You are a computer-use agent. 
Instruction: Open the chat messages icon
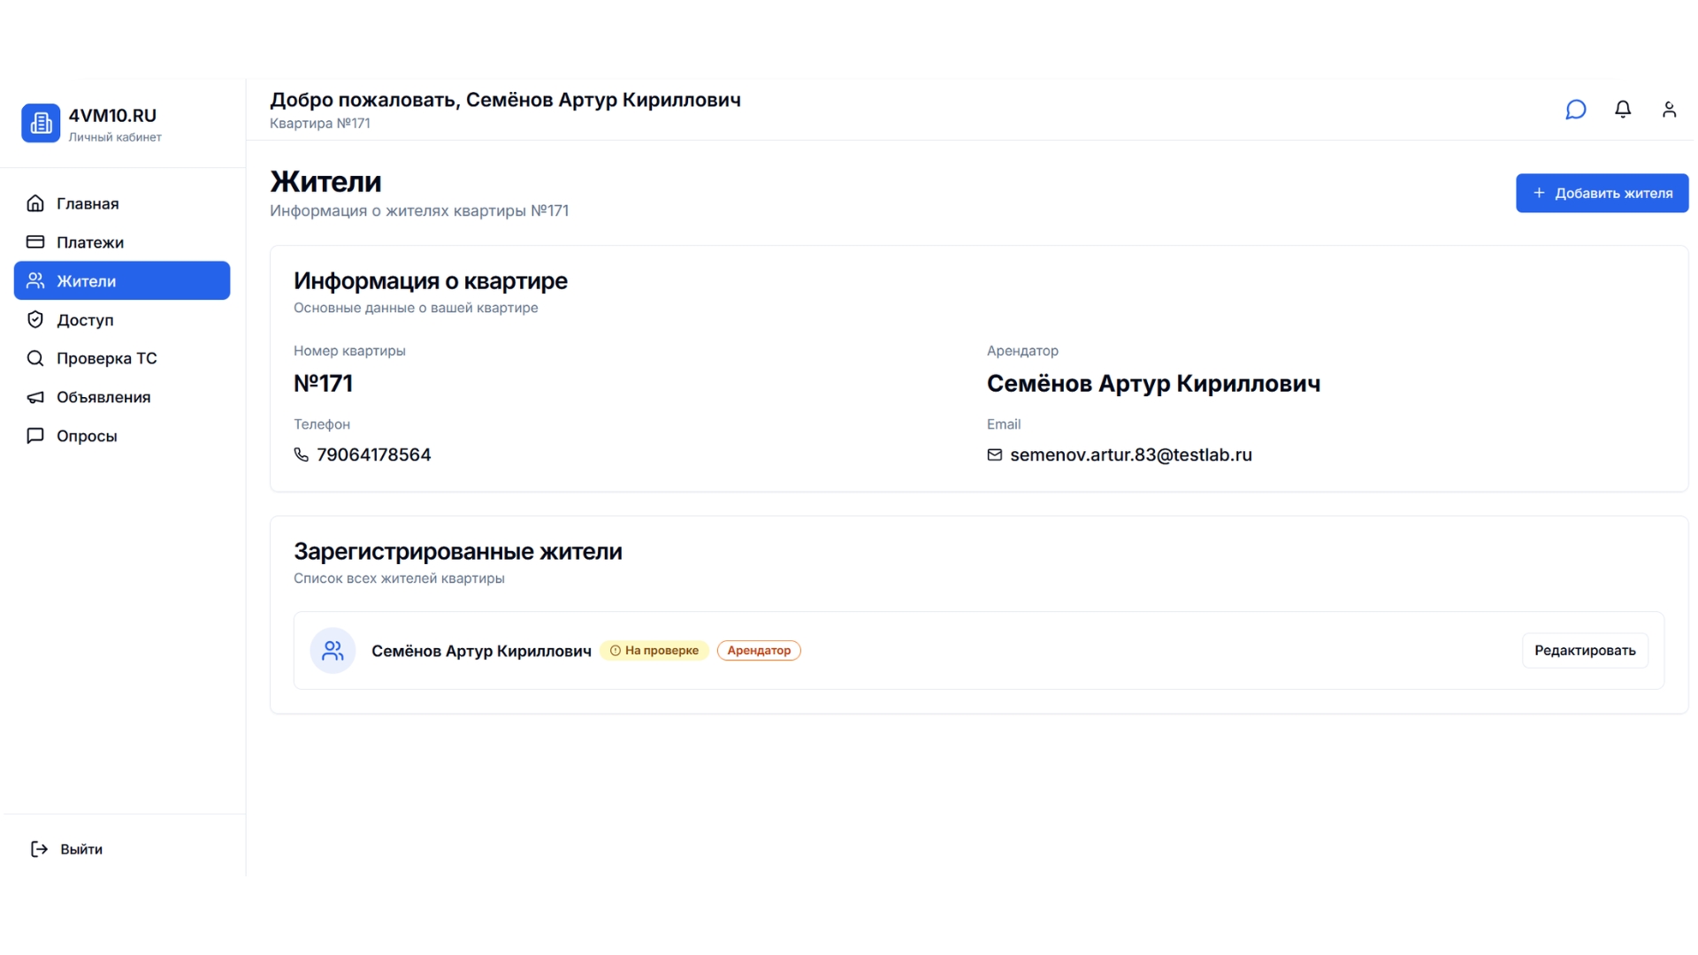click(1576, 109)
